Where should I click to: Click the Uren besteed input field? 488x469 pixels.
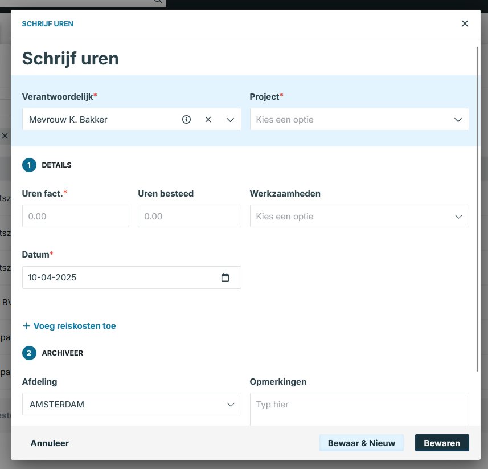click(189, 217)
